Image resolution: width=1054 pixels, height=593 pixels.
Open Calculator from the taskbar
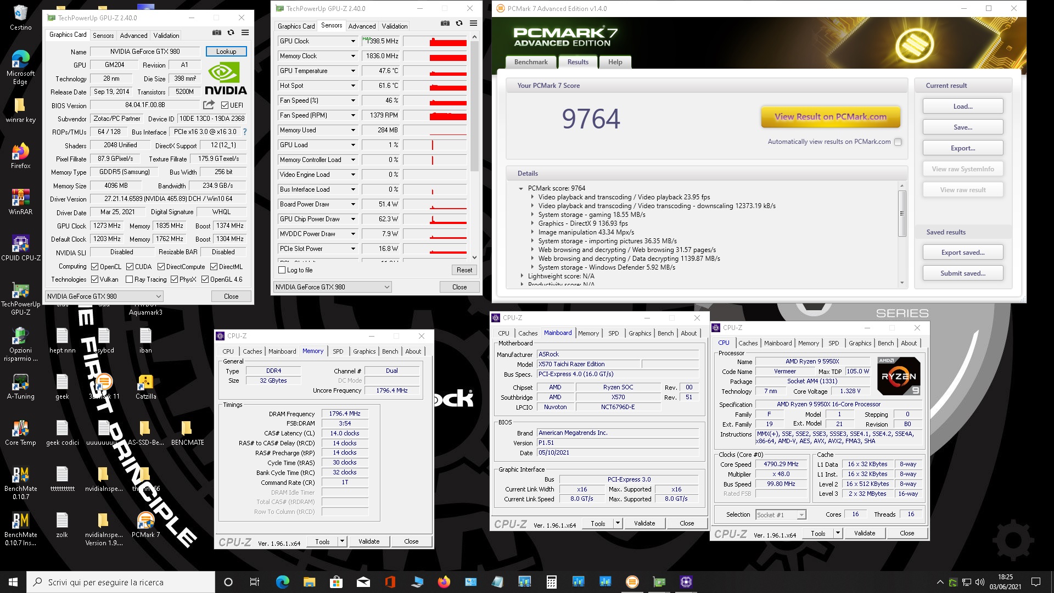pyautogui.click(x=552, y=582)
